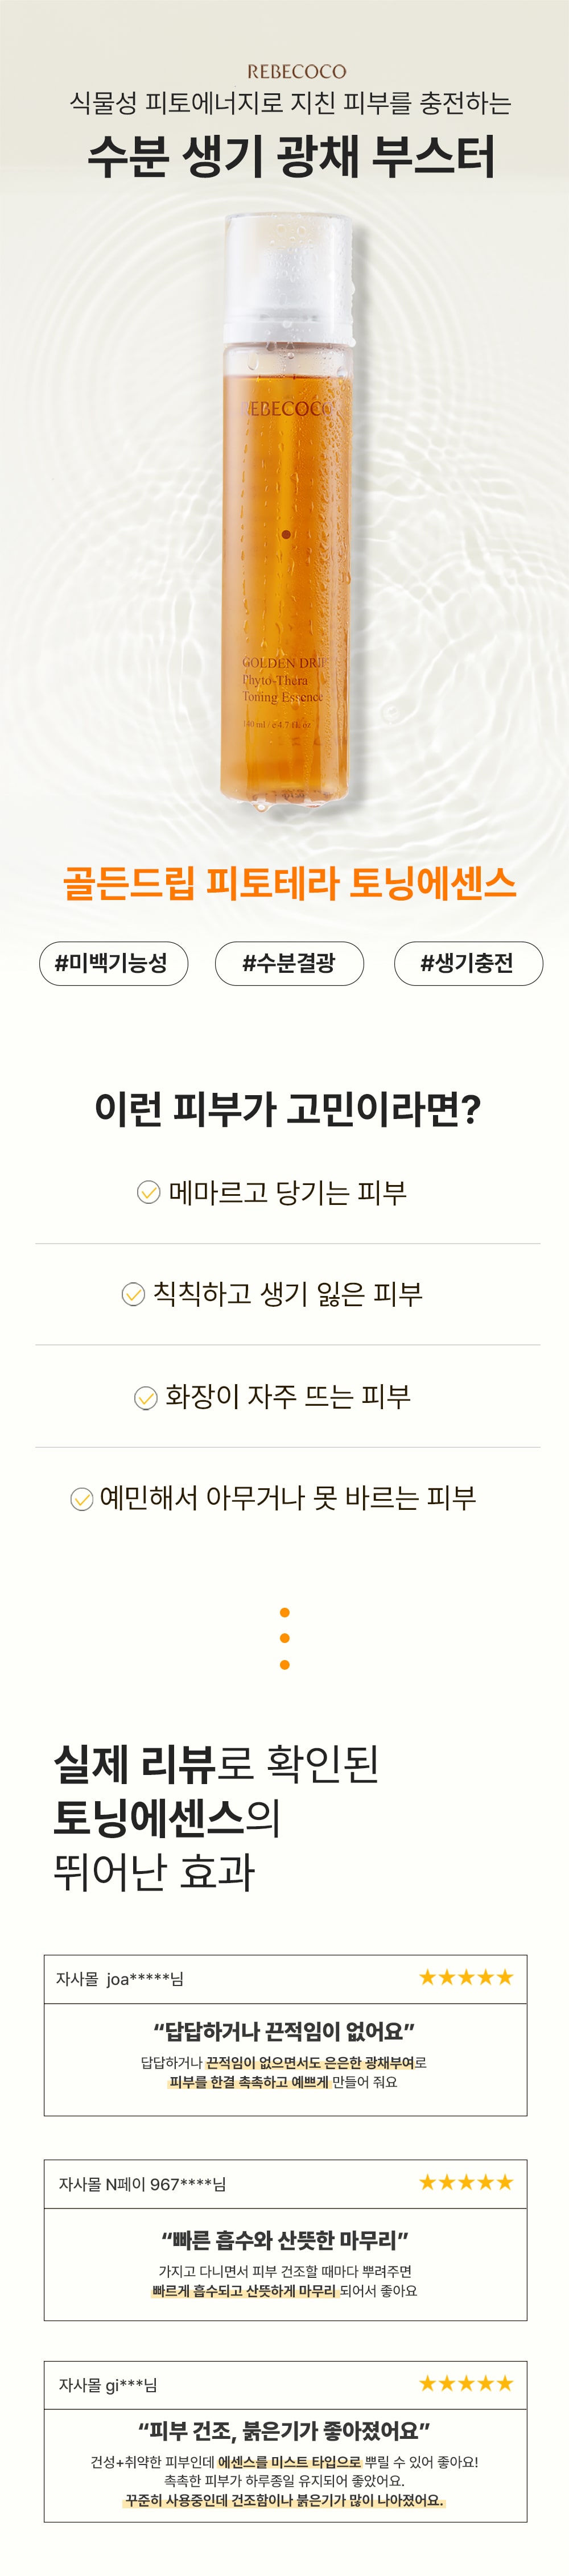Click the reviewer name 자사몰 gi***님
Image resolution: width=569 pixels, height=2576 pixels.
[x=108, y=2385]
